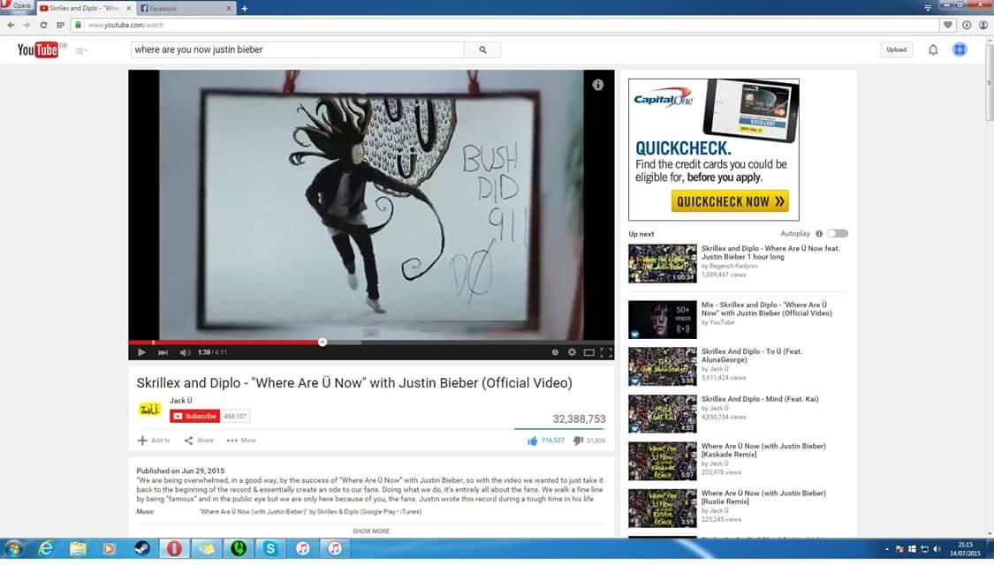Open the account avatar menu
The image size is (994, 565).
tap(960, 49)
